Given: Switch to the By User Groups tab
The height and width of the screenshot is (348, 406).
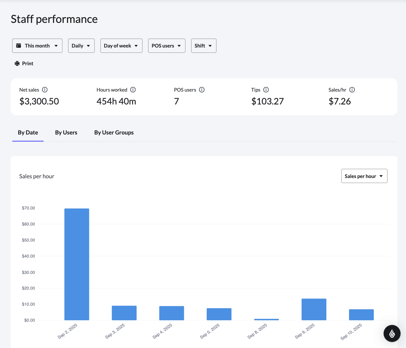Looking at the screenshot, I should point(114,132).
